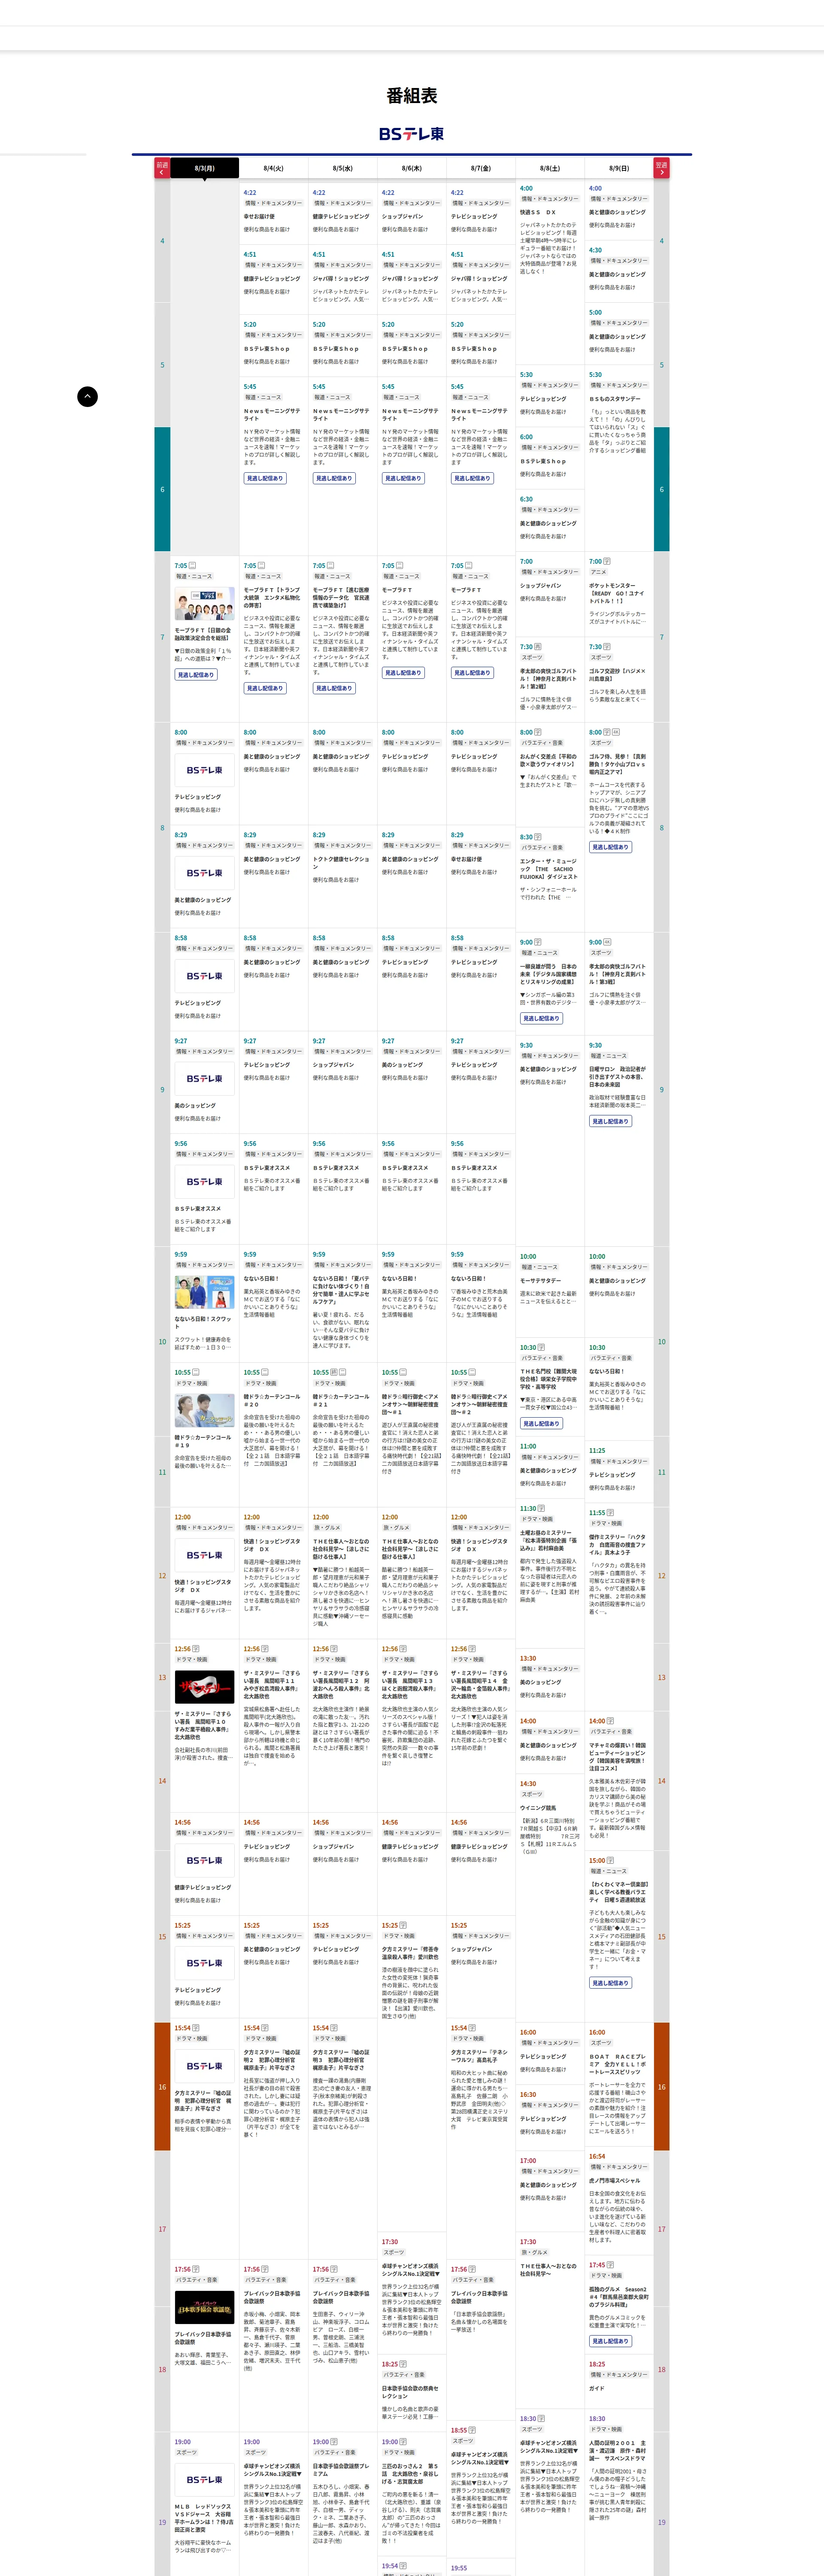Click 見逃し配信あり under Tuesday 7:05 モープラFT

265,688
